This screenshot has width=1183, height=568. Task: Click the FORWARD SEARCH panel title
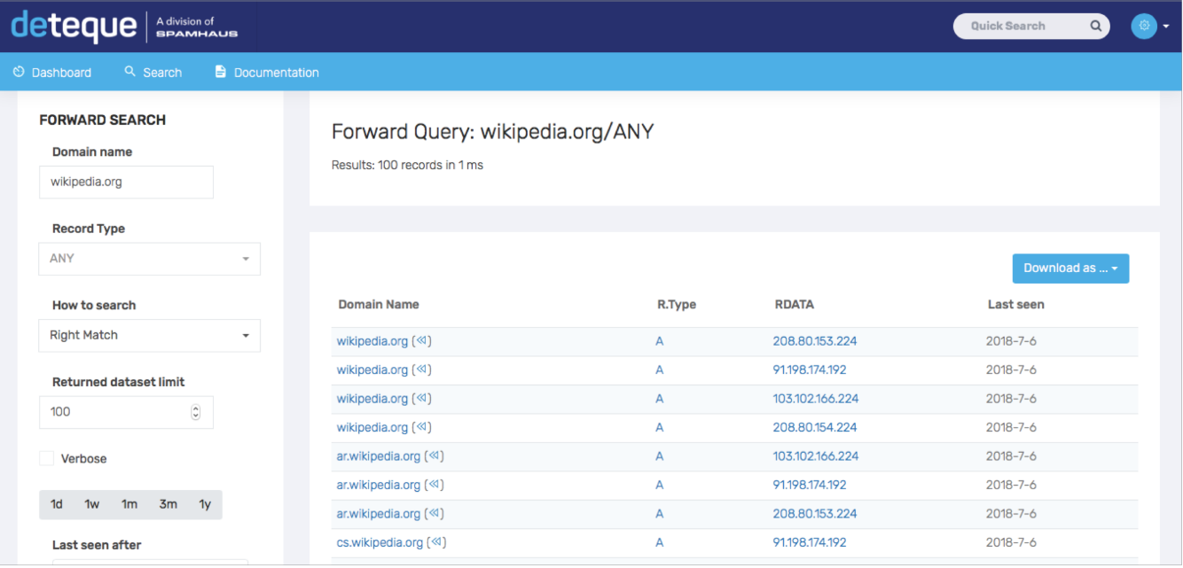pyautogui.click(x=103, y=121)
